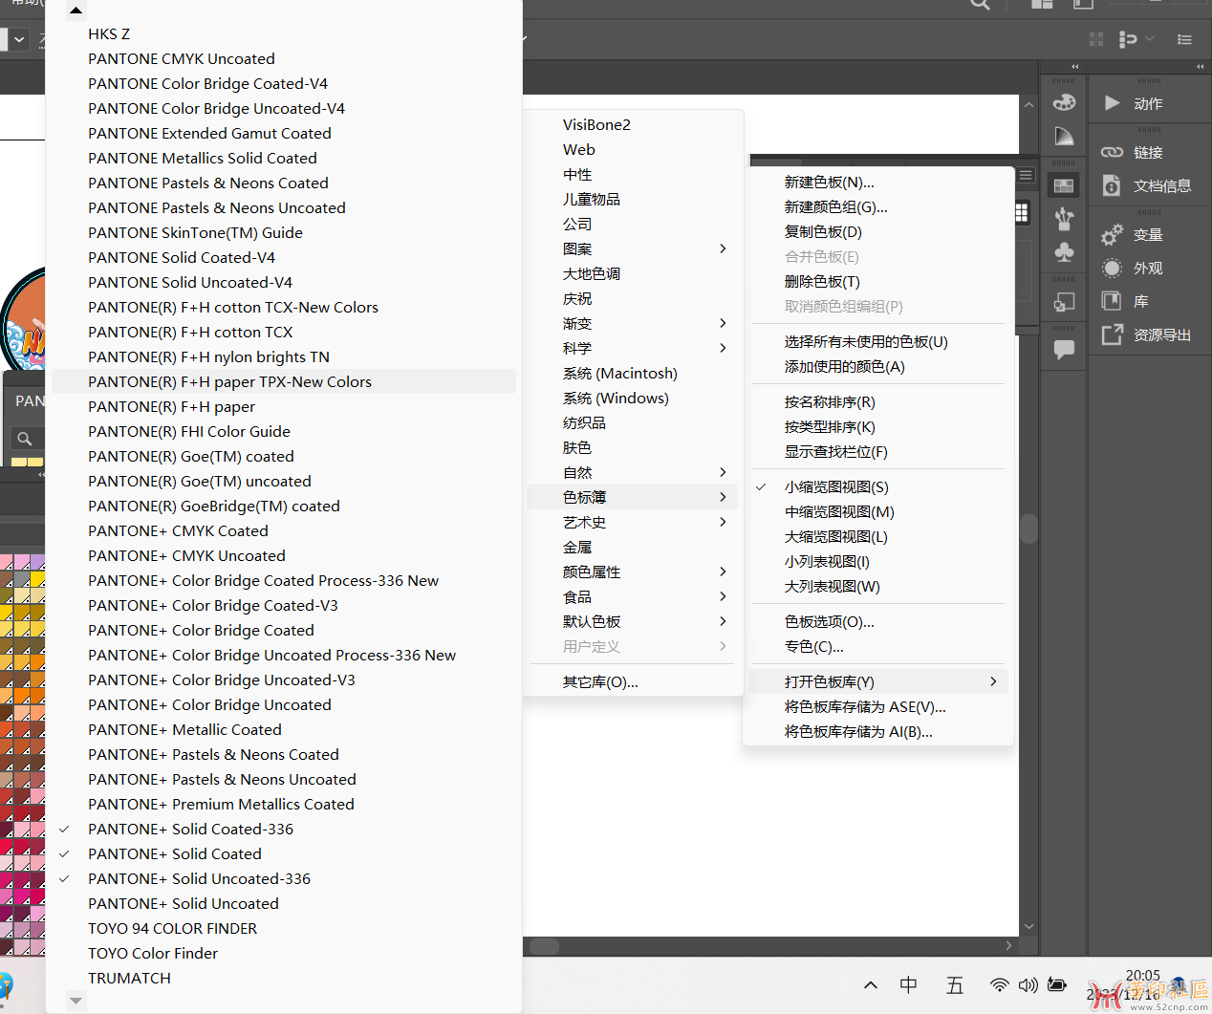
Task: Expand the 打开色板库(Y) submenu
Action: pos(878,681)
